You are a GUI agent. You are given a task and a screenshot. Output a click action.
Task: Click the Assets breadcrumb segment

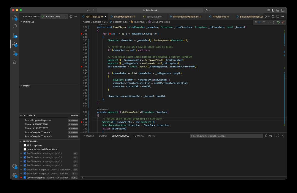[x=86, y=22]
